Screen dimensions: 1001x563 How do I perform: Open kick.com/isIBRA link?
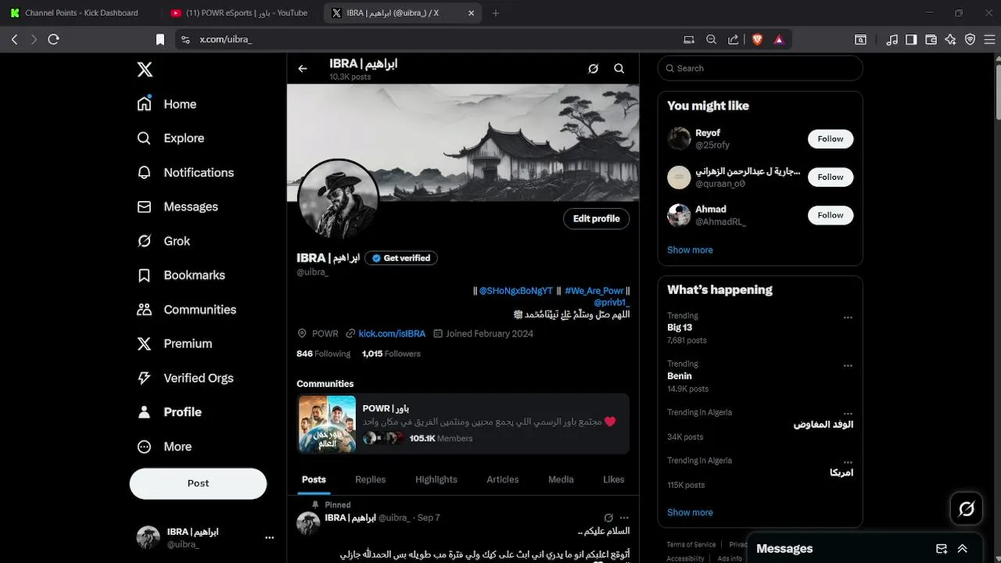coord(392,334)
